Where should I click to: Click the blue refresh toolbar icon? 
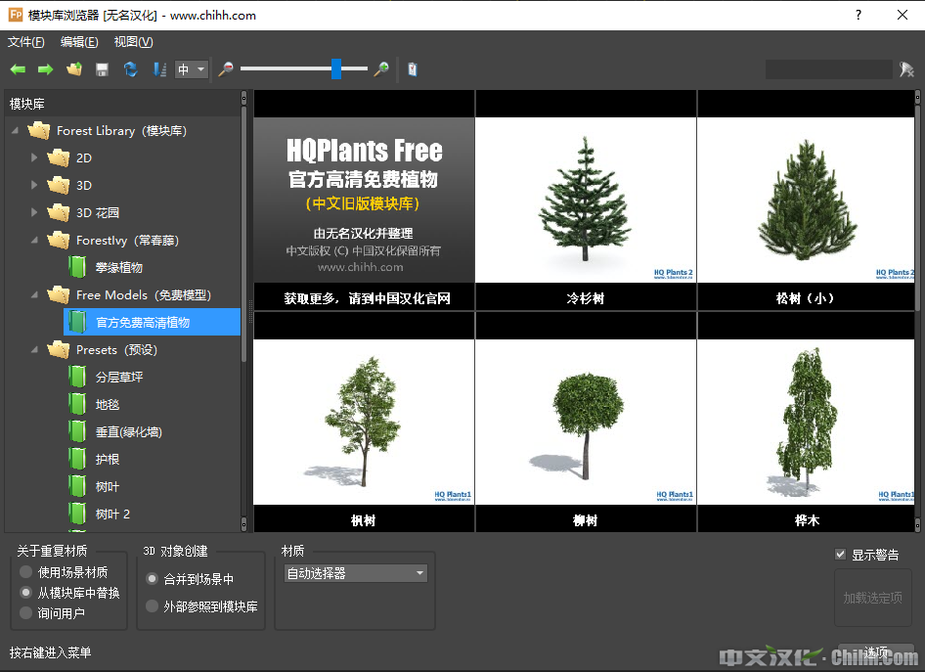pos(130,69)
